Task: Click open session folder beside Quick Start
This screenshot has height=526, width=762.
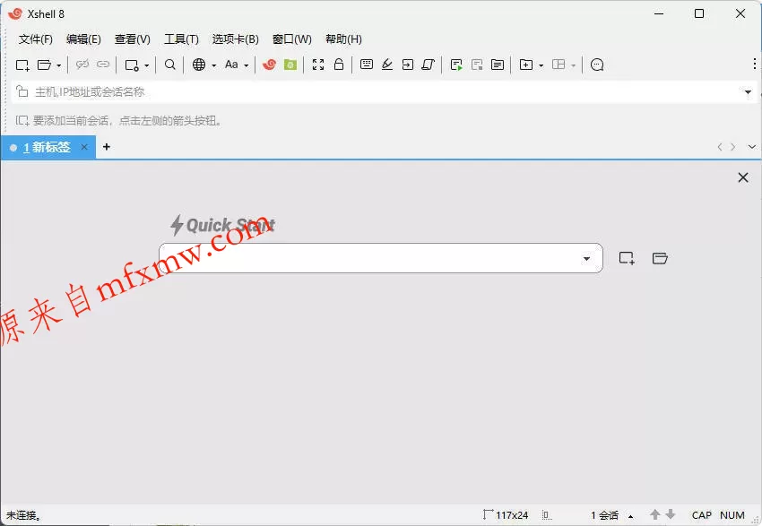Action: (660, 258)
